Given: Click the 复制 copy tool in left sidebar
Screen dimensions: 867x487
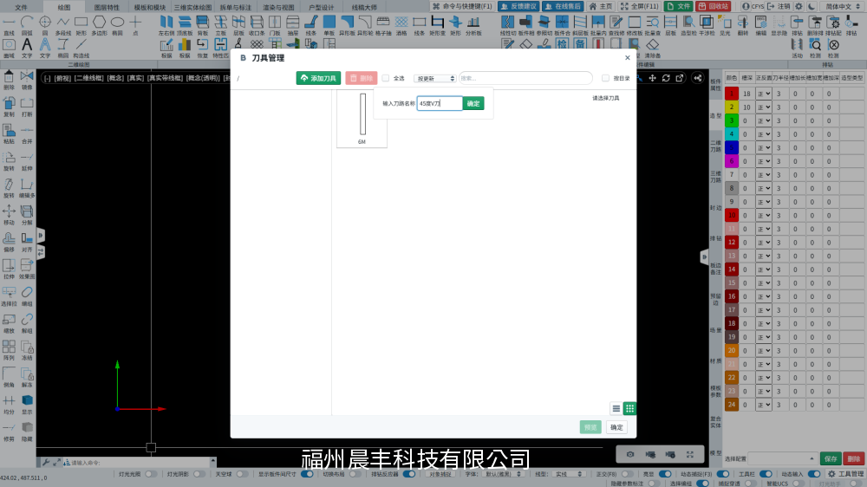Looking at the screenshot, I should (x=9, y=107).
